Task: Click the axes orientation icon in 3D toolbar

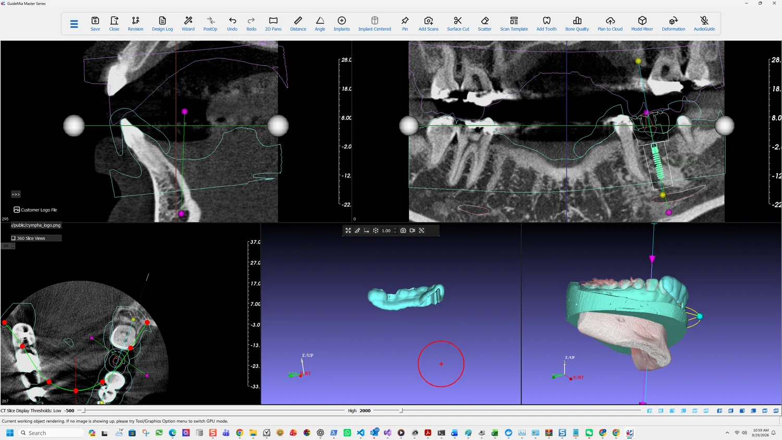Action: (x=366, y=230)
